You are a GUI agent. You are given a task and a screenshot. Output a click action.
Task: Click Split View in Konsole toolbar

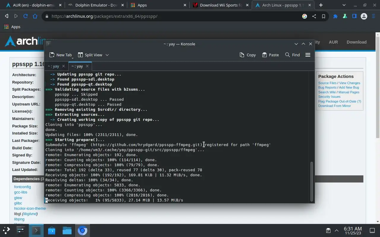pyautogui.click(x=90, y=55)
